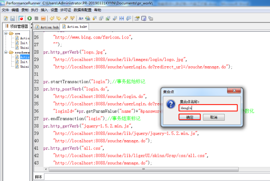The width and height of the screenshot is (270, 181).
Task: Collapse the crm project folder
Action: tap(6, 33)
